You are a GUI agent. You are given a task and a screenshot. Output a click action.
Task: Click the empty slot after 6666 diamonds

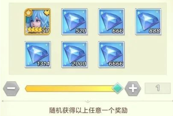click(148, 54)
